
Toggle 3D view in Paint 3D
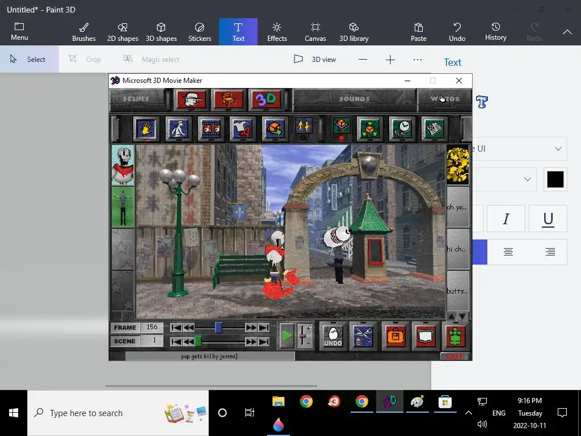coord(315,59)
